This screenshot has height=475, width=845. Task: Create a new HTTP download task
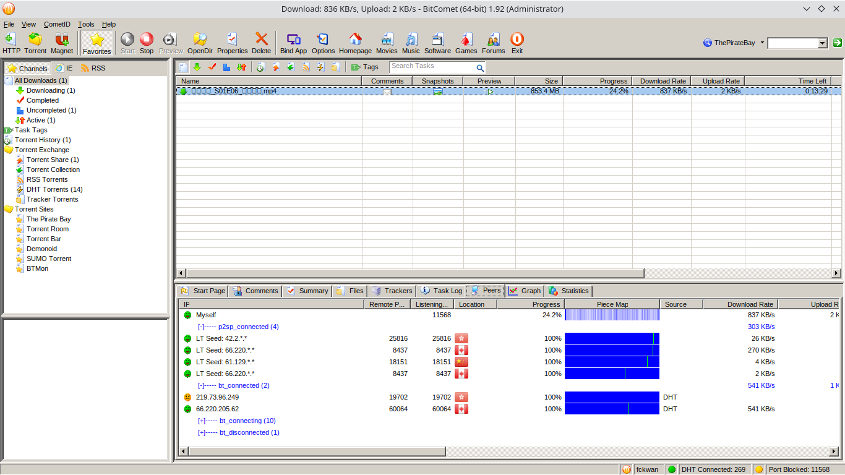point(10,43)
